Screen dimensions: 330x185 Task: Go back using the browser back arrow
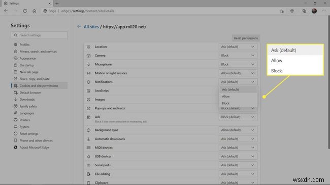[6, 11]
